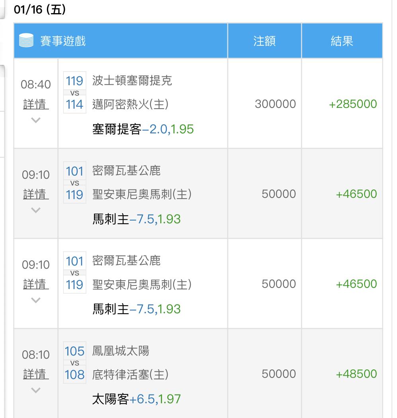Click the bet line 塞爾提客 -2.0,1.95
The height and width of the screenshot is (418, 397).
click(143, 129)
